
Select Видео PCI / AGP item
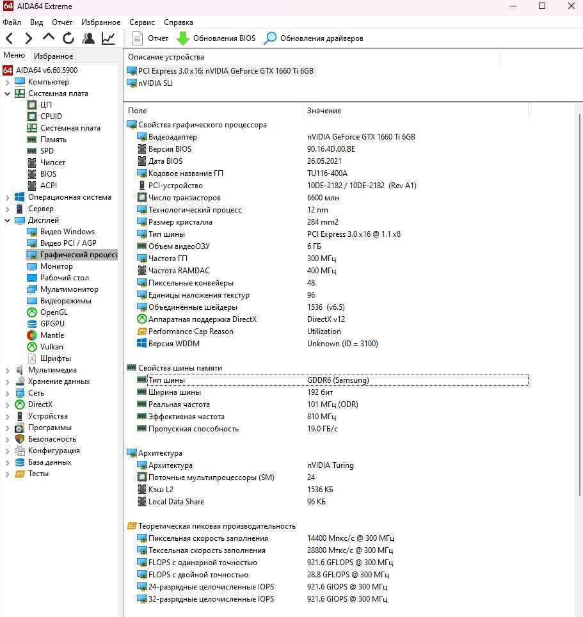tap(68, 243)
